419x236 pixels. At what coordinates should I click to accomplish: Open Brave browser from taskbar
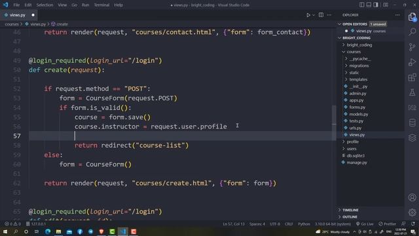101,231
